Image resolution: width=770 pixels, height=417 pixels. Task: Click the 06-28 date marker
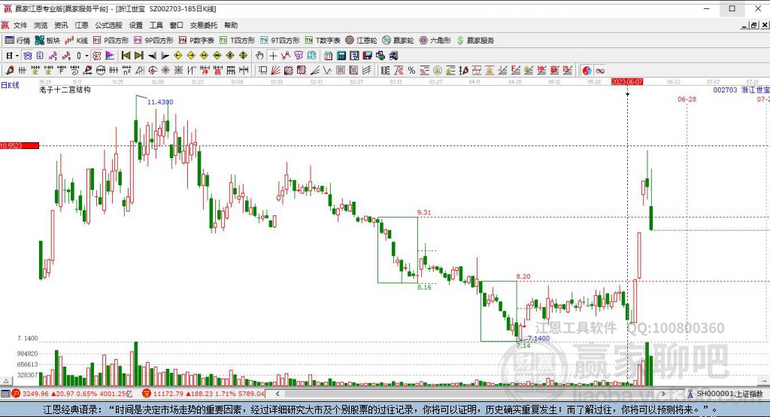687,99
